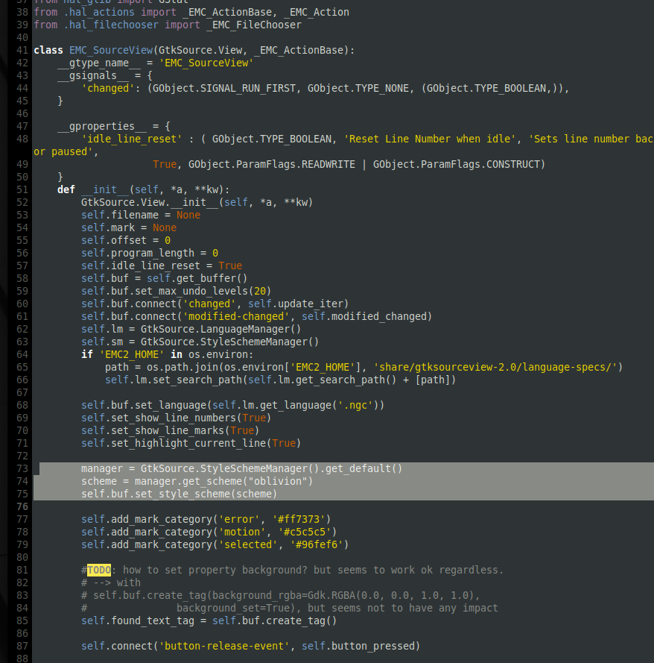The height and width of the screenshot is (663, 654).
Task: Click set_search_path on line 66
Action: pyautogui.click(x=197, y=380)
